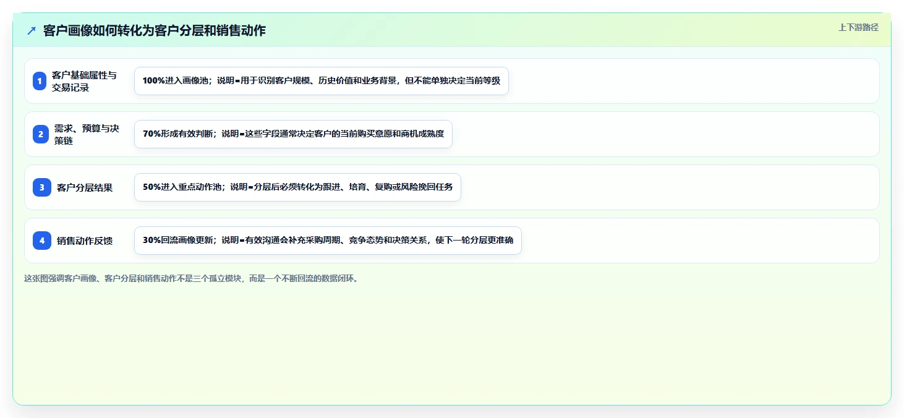Click the 70%形成有效判断 description box

293,134
